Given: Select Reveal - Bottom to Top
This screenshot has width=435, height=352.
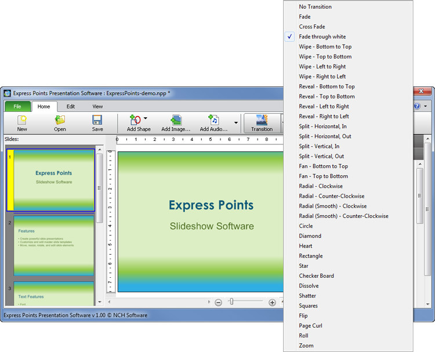Looking at the screenshot, I should coord(348,86).
